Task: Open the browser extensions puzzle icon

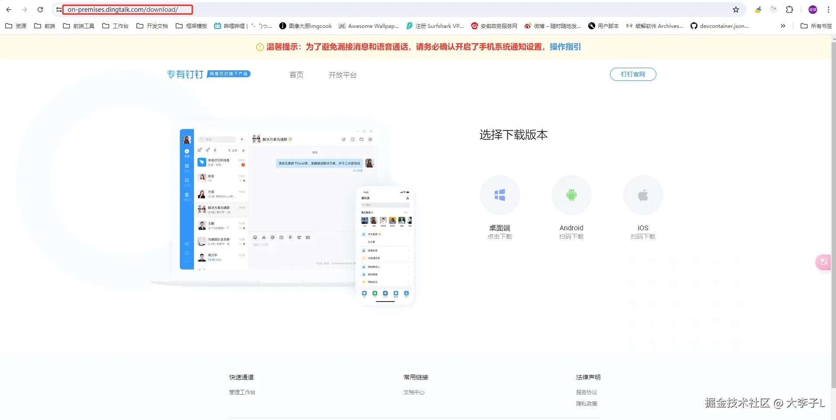Action: [x=789, y=9]
